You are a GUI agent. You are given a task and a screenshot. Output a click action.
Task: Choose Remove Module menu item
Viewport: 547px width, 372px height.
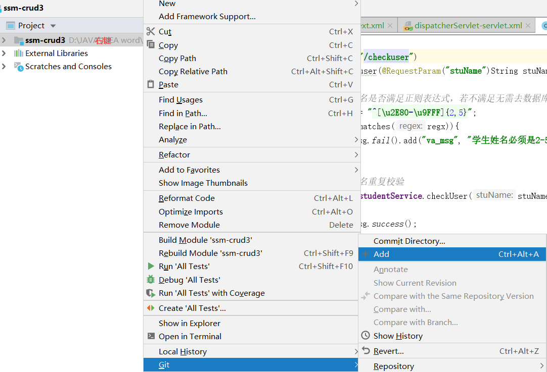(251, 225)
